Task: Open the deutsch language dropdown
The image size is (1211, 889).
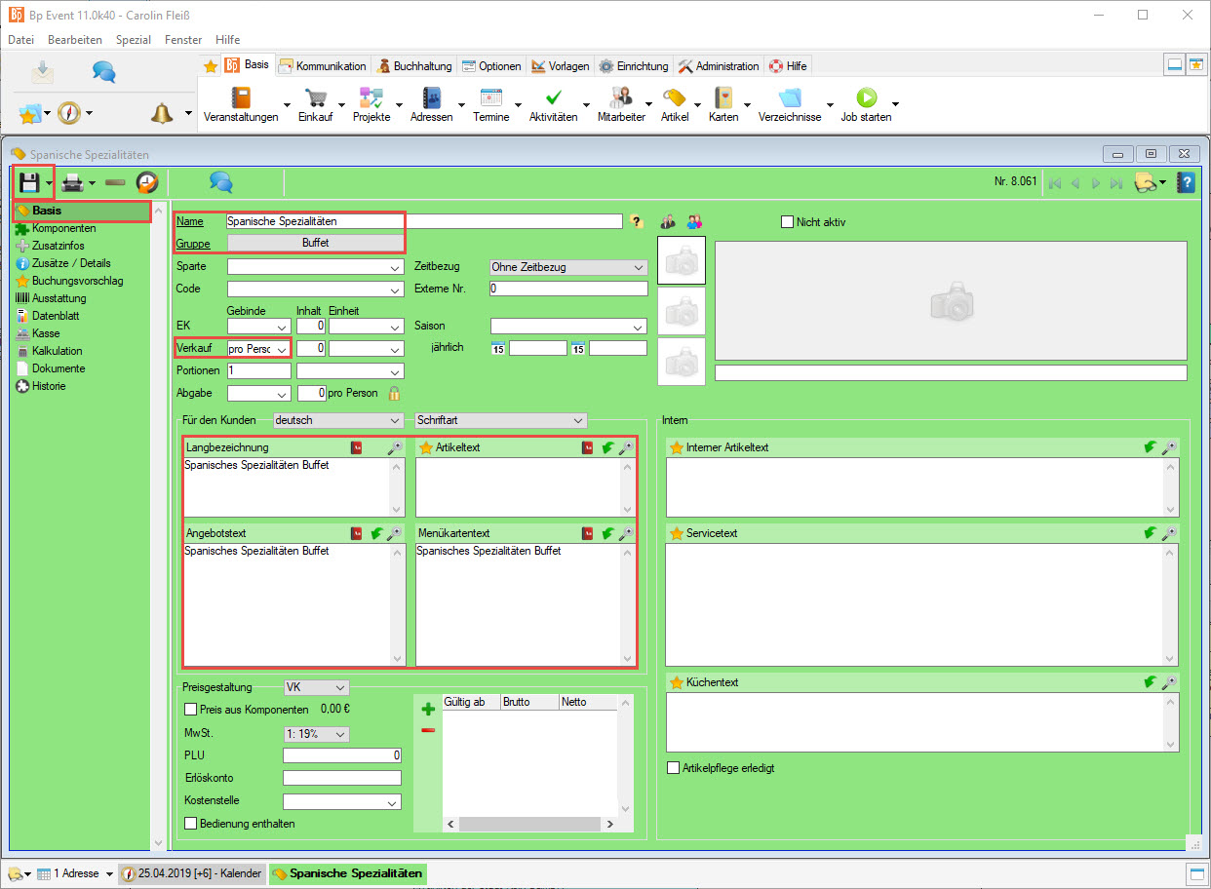Action: tap(337, 420)
